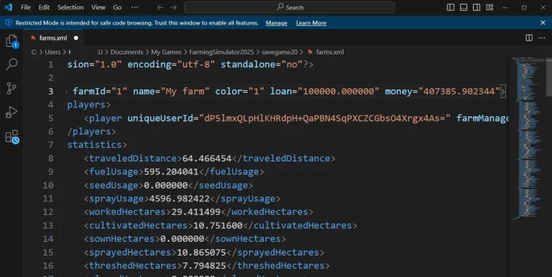This screenshot has height=277, width=552.
Task: Select the farms.xml editor tab
Action: [53, 37]
